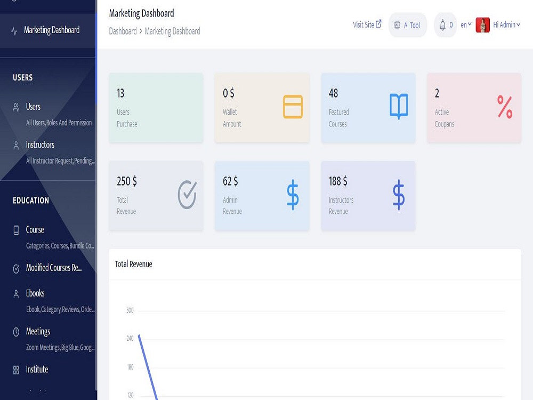
Task: Click the pulse icon beside Marketing Dashboard
Action: point(14,31)
